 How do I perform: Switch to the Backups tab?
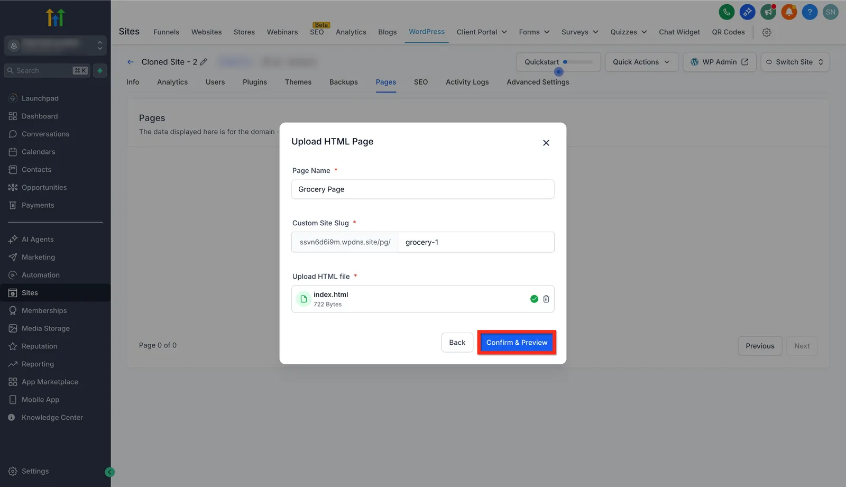(x=344, y=82)
